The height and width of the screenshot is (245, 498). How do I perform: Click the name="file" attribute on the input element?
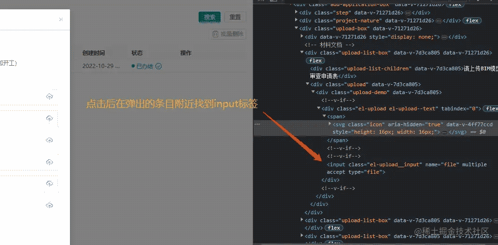443,164
